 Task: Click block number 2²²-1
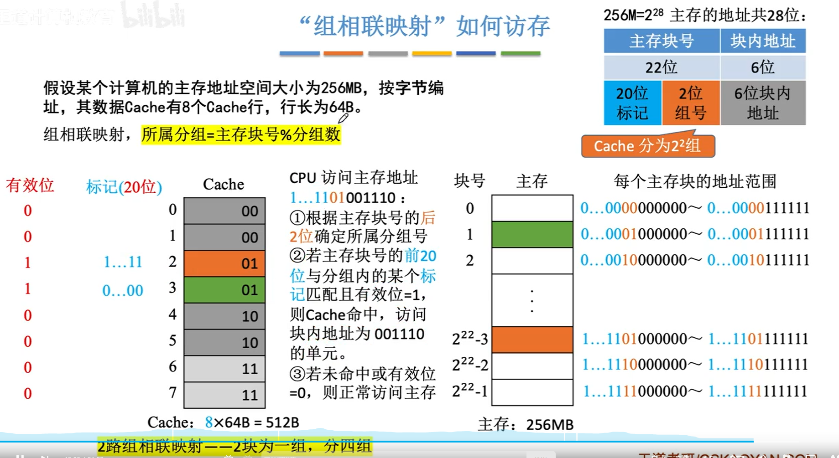click(x=470, y=391)
